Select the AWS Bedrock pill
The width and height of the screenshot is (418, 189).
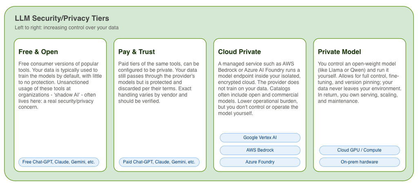coord(260,150)
